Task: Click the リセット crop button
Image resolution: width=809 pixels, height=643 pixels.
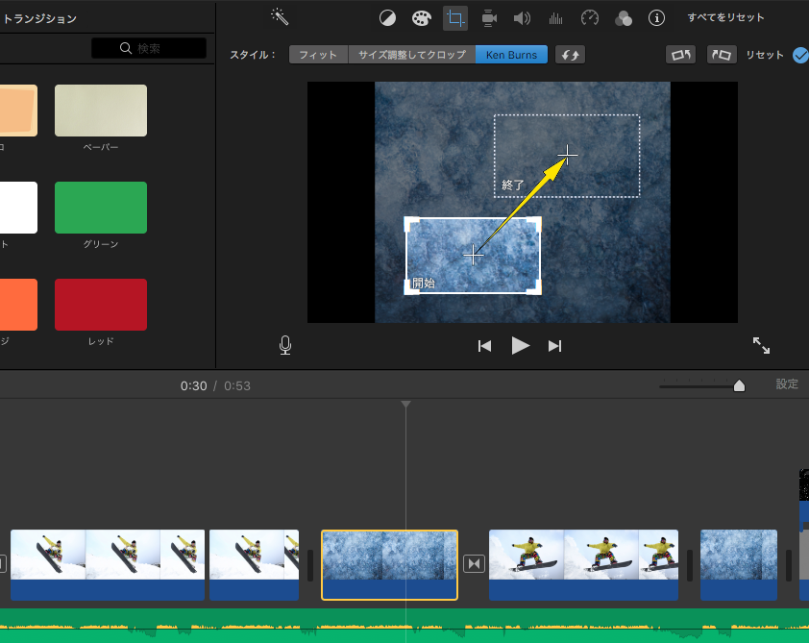Action: point(765,55)
